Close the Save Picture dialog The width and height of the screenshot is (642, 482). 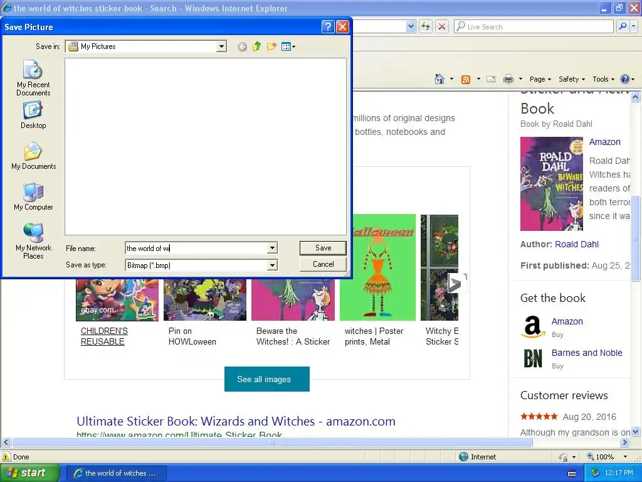click(x=342, y=27)
